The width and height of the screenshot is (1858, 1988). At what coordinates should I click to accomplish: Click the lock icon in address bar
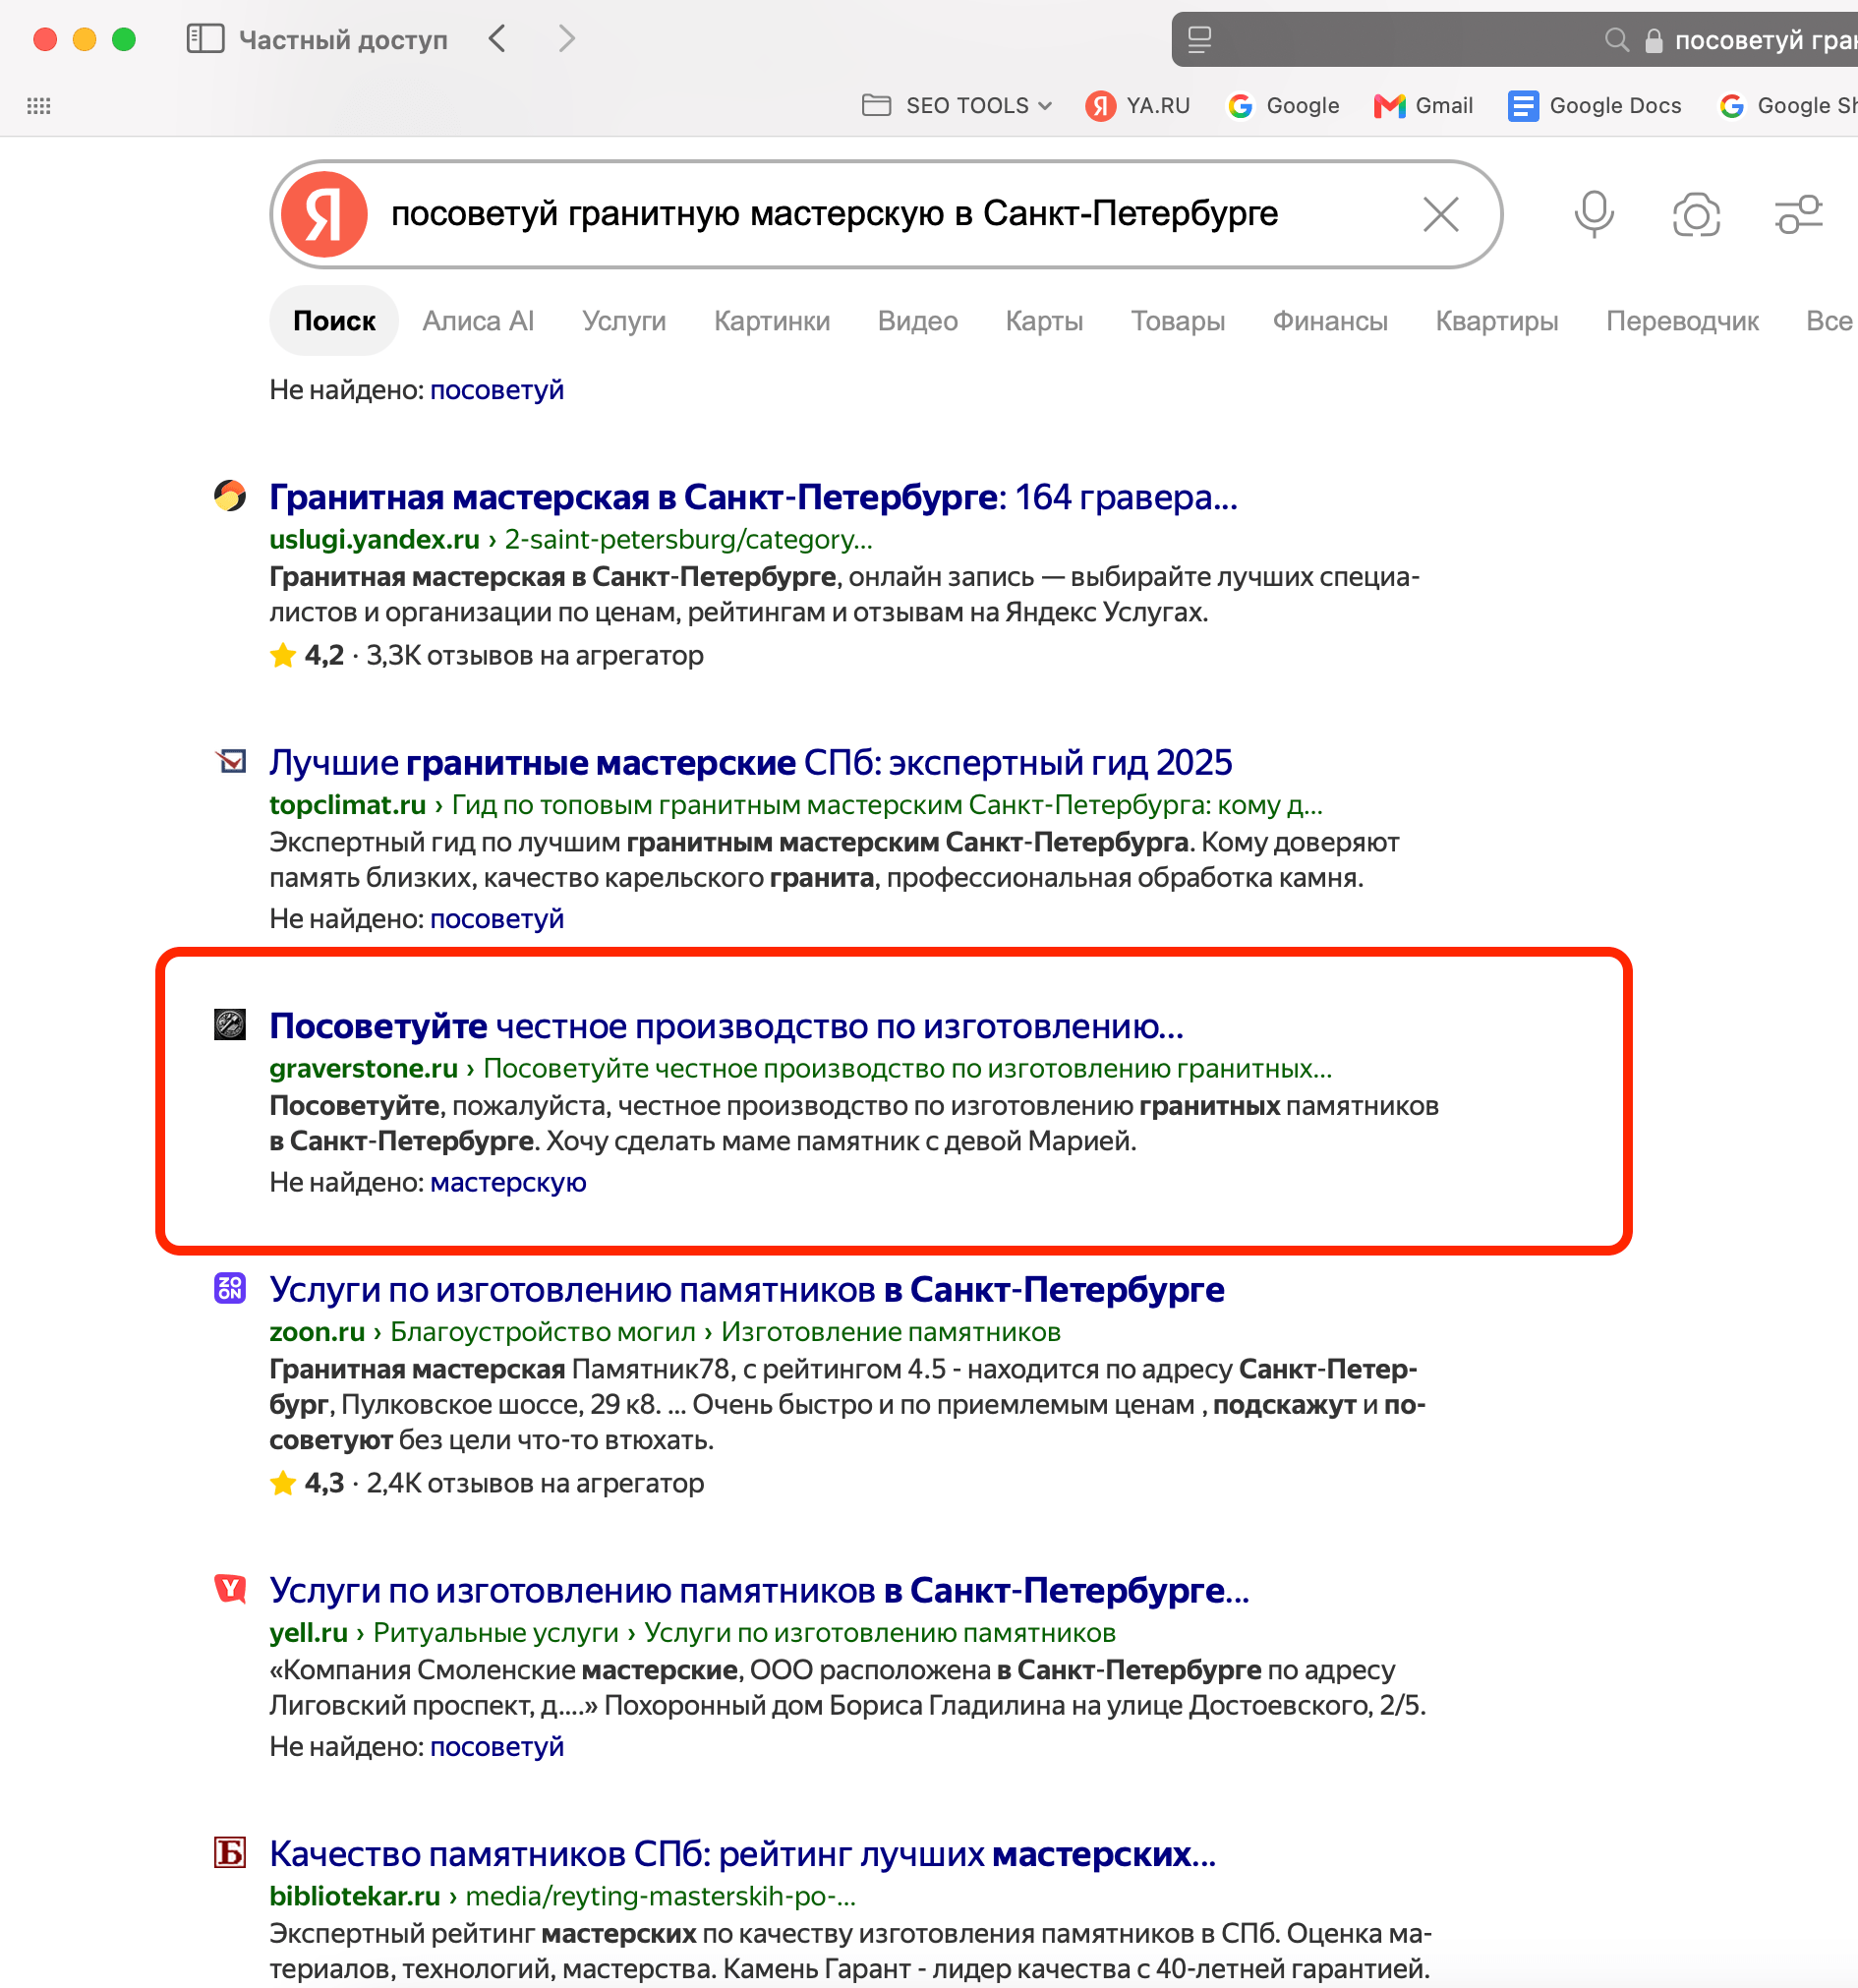pyautogui.click(x=1653, y=40)
